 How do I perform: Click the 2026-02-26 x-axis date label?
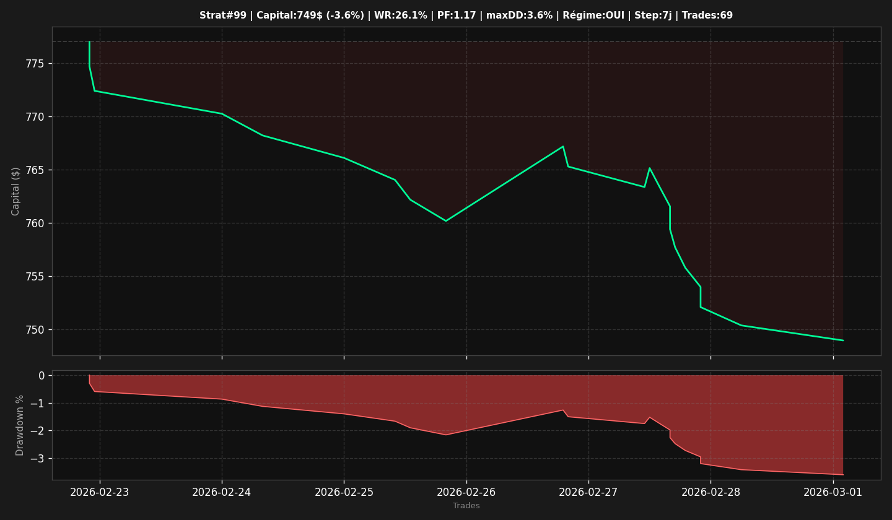(466, 493)
